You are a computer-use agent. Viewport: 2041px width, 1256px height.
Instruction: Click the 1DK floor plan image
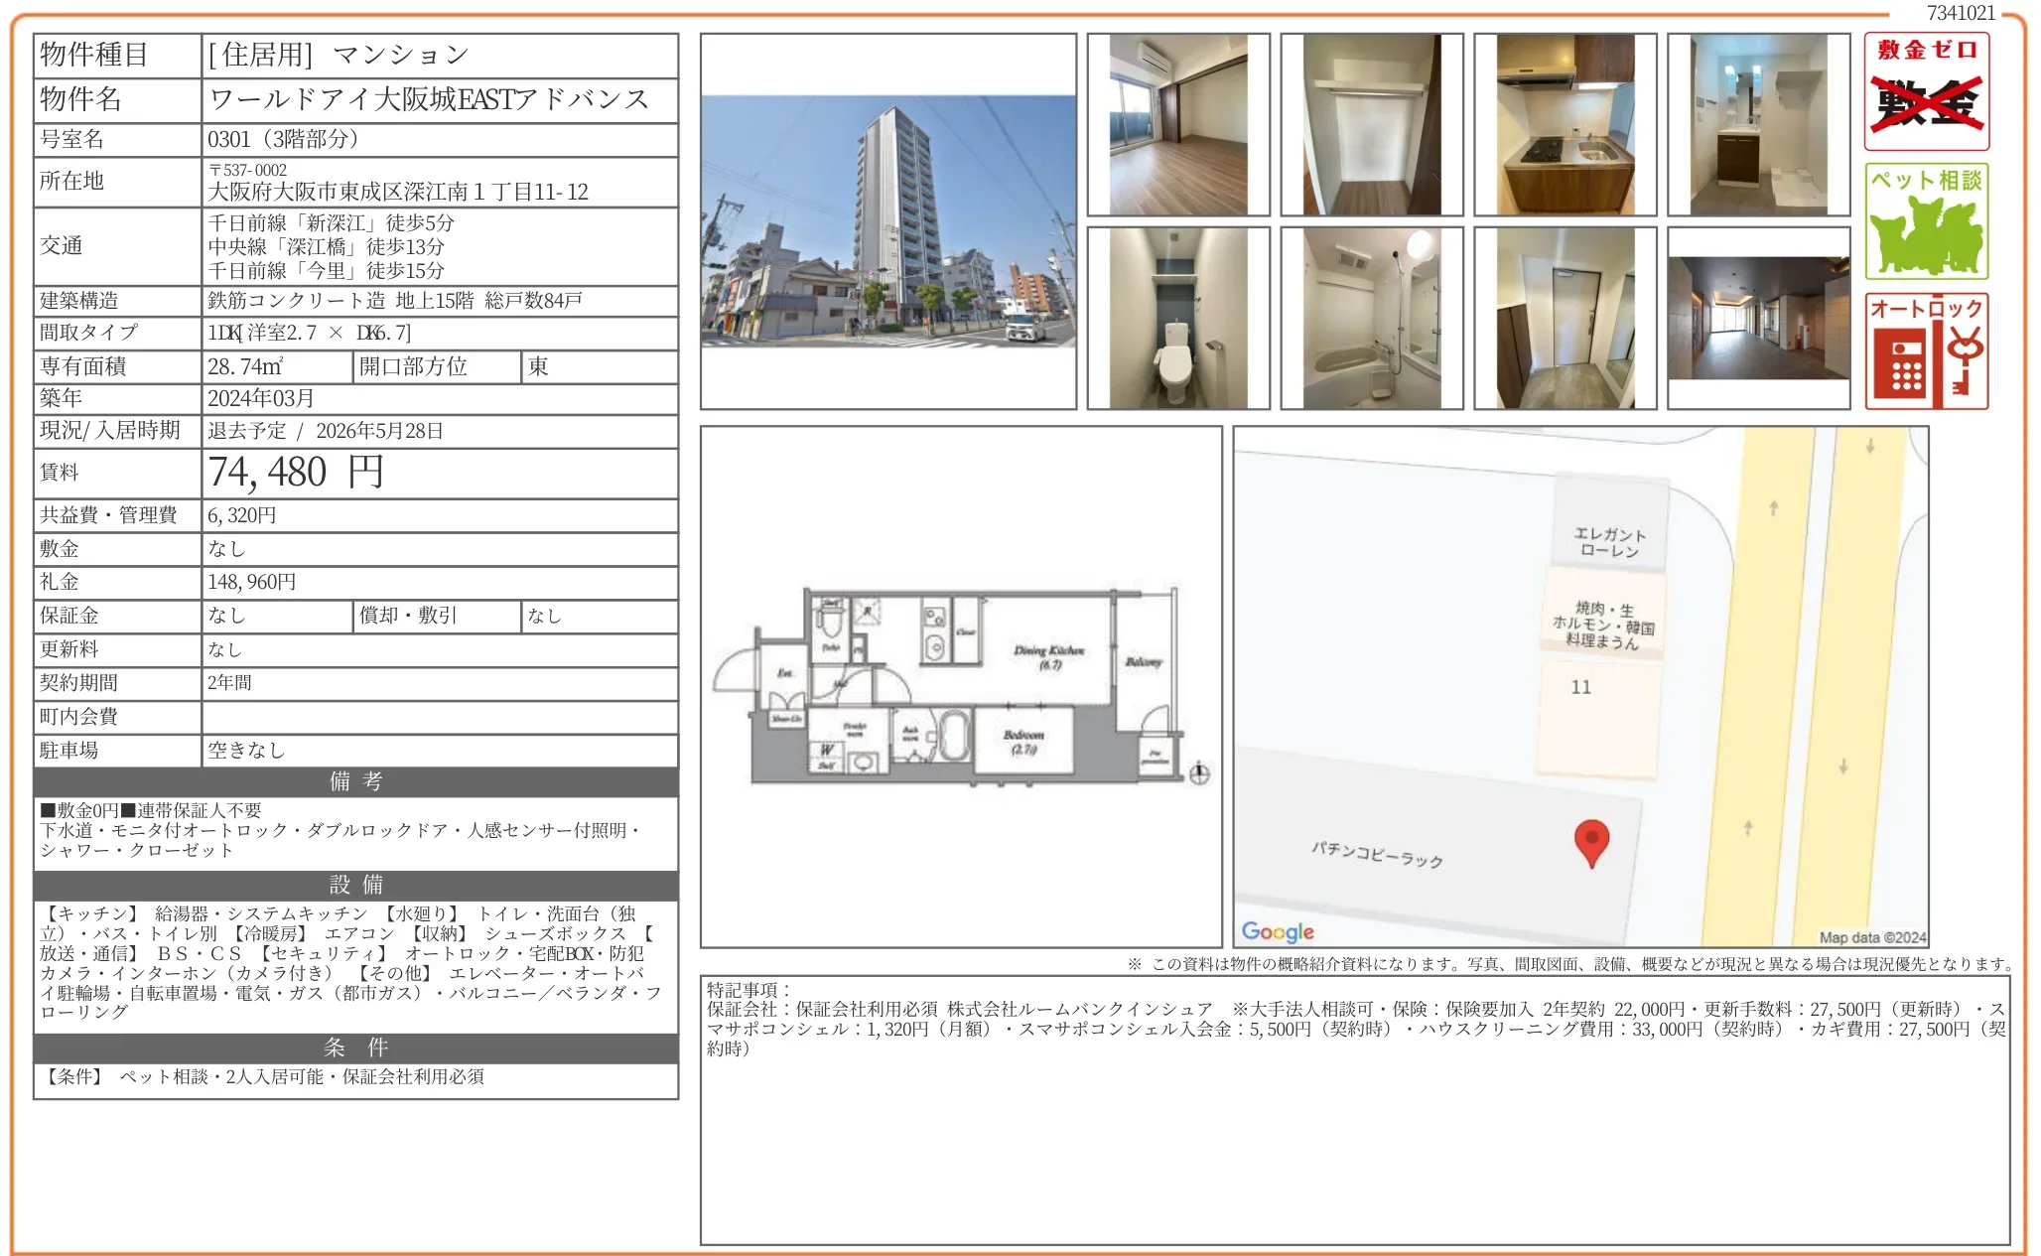(x=961, y=685)
